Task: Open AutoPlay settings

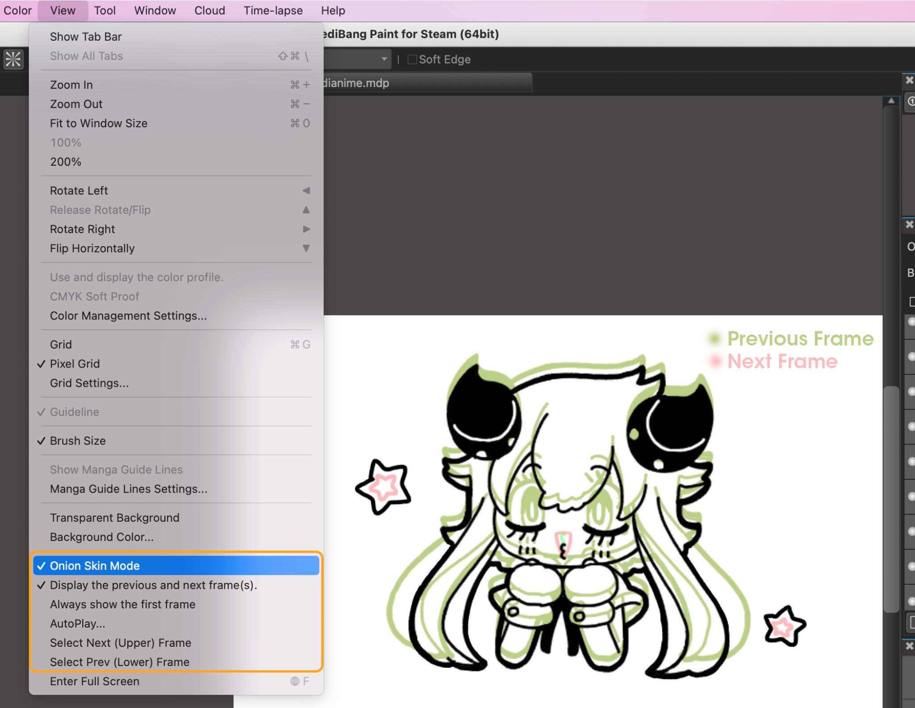Action: coord(78,624)
